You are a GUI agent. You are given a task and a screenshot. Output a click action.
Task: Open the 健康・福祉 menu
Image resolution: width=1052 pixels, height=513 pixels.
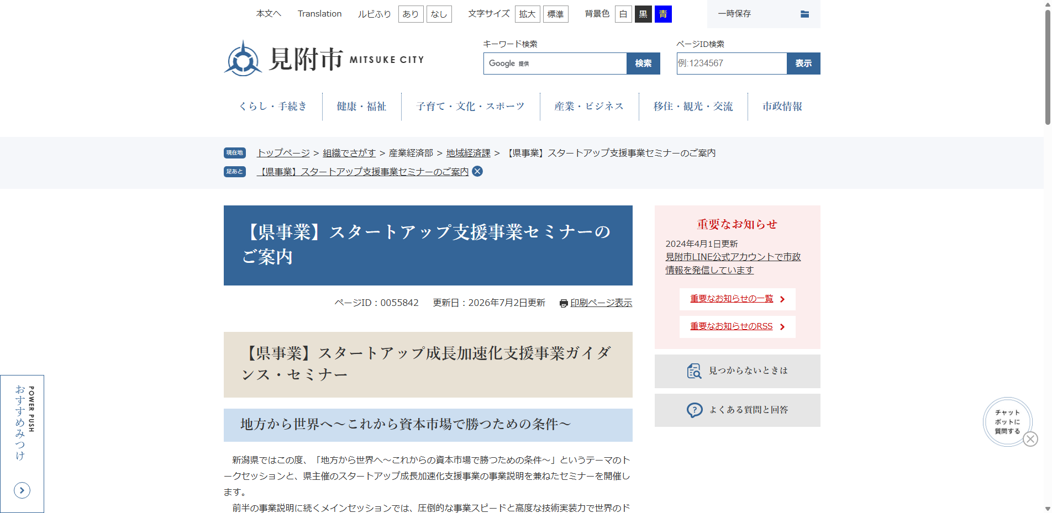[361, 106]
